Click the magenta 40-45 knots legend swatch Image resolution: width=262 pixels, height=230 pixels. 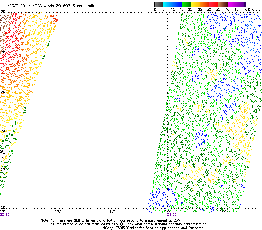point(232,4)
